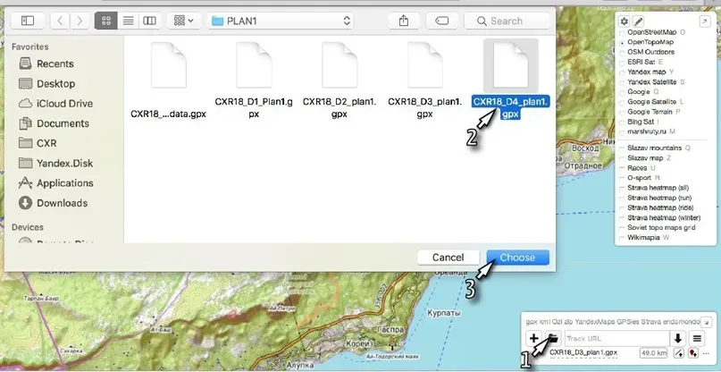The height and width of the screenshot is (372, 721).
Task: Click the Edit Tags icon
Action: (x=442, y=21)
